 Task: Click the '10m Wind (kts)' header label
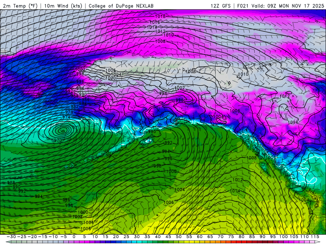pyautogui.click(x=63, y=6)
